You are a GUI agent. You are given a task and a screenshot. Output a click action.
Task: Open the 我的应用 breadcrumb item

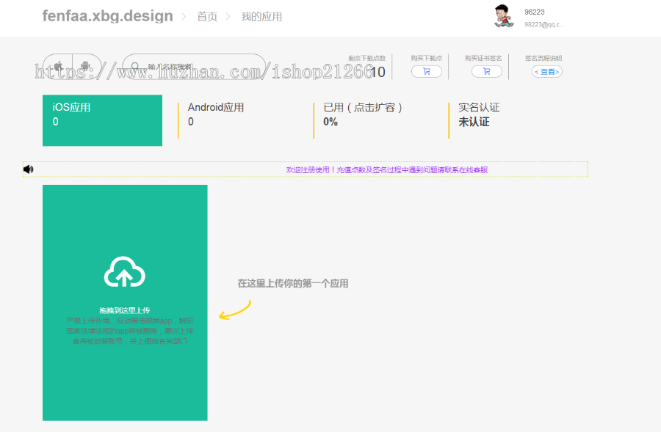click(x=262, y=15)
